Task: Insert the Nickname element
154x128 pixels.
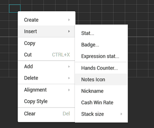Action: coord(101,91)
